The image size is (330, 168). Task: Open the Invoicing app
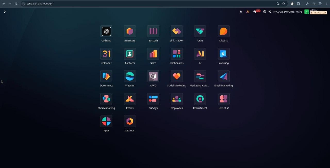[224, 54]
